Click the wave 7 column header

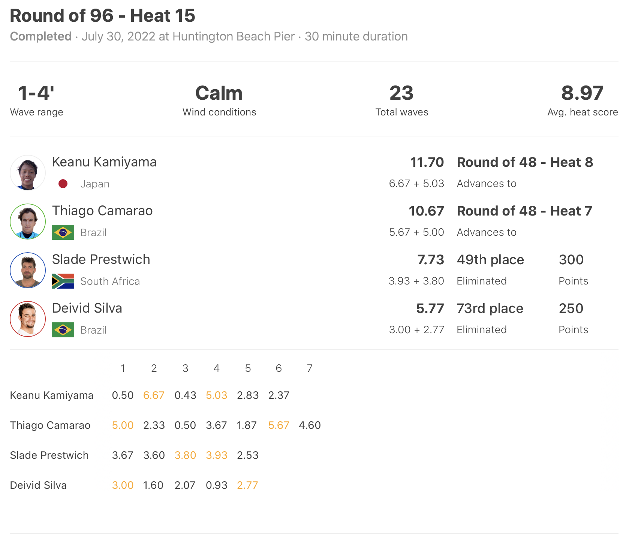coord(310,368)
